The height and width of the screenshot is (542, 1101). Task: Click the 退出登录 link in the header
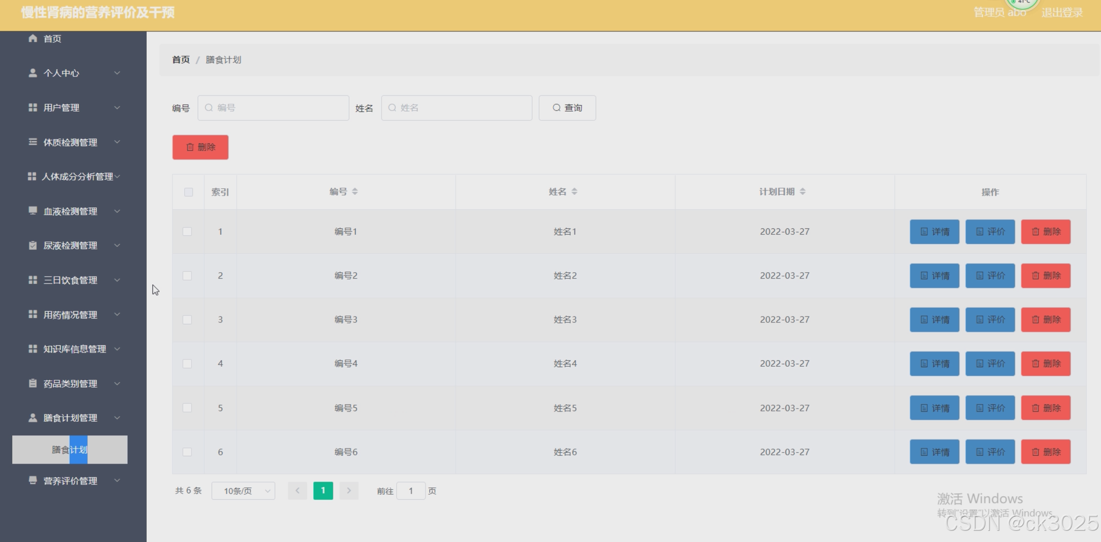[x=1062, y=13]
